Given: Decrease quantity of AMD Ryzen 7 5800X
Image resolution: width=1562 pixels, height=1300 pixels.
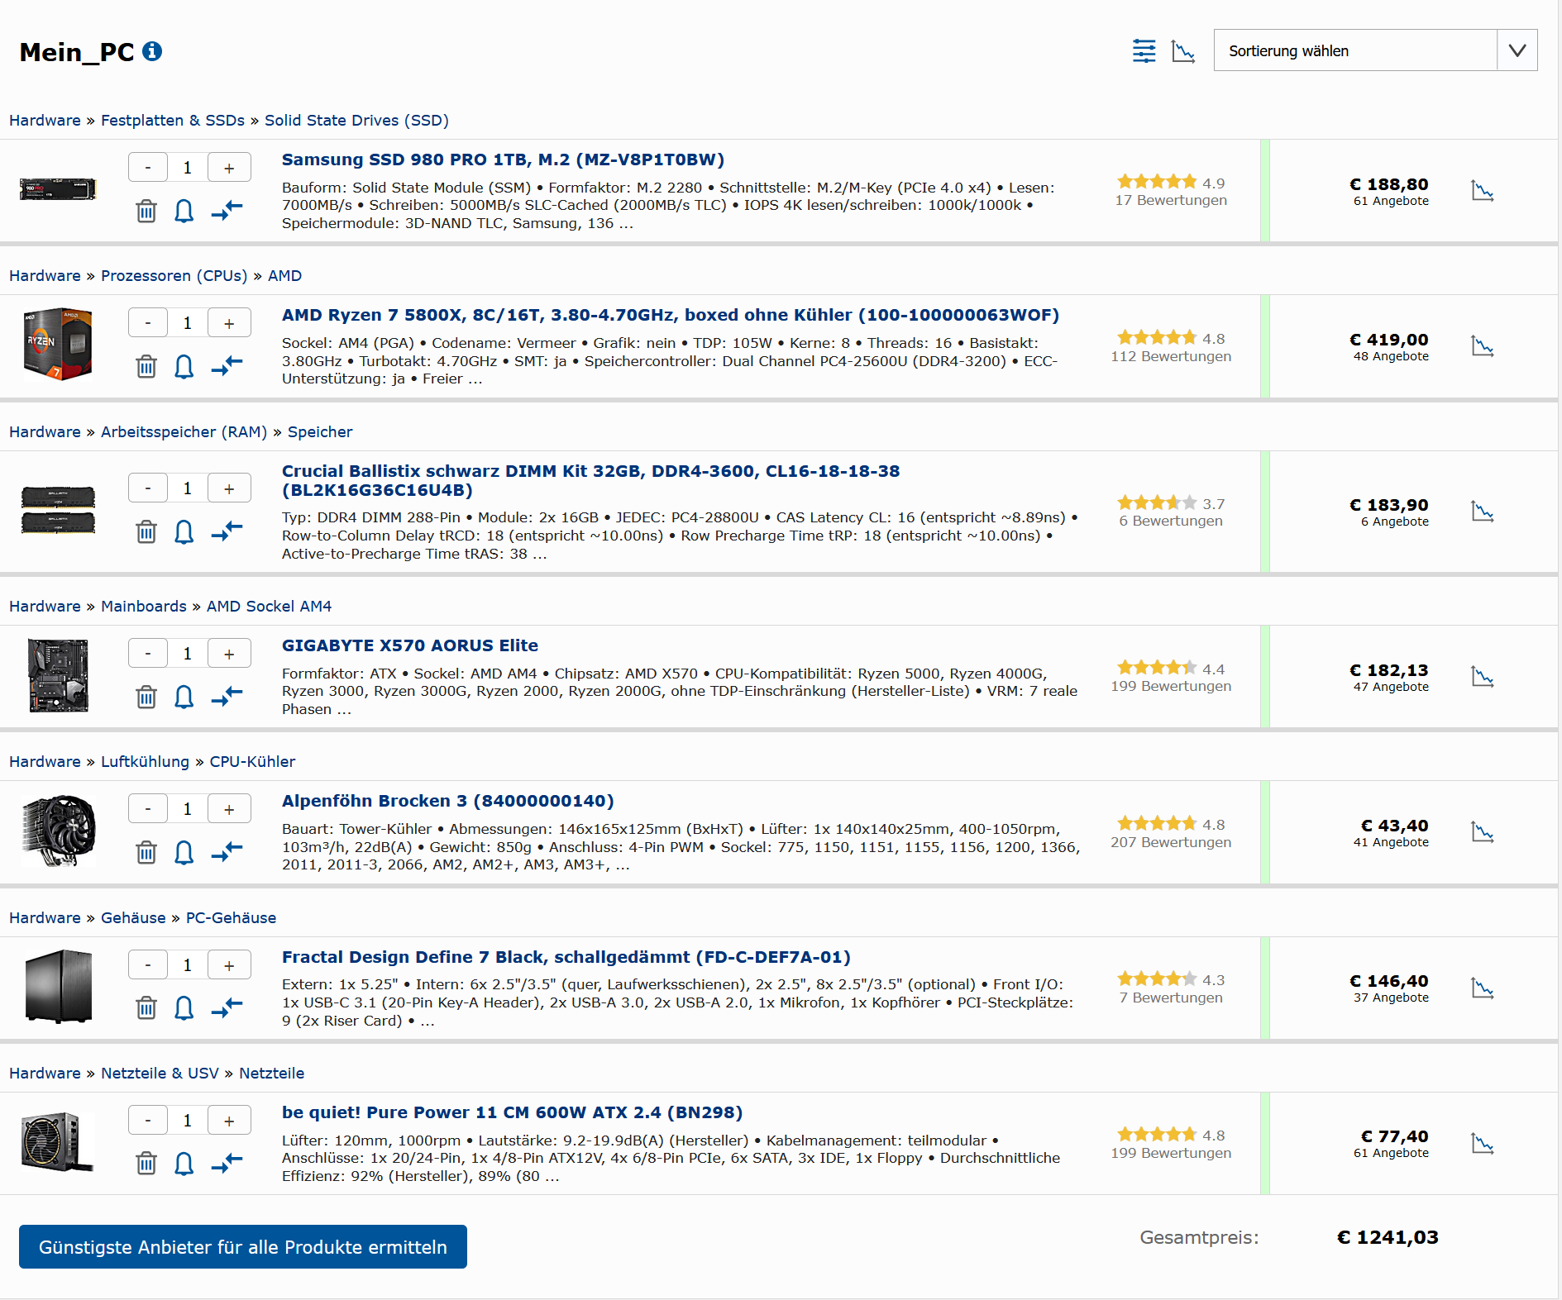Looking at the screenshot, I should click(x=148, y=323).
